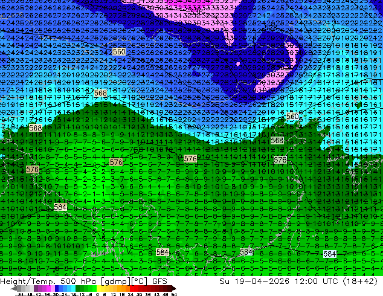Select the GFS model name in the title
Image resolution: width=383 pixels, height=296 pixels.
coord(159,281)
